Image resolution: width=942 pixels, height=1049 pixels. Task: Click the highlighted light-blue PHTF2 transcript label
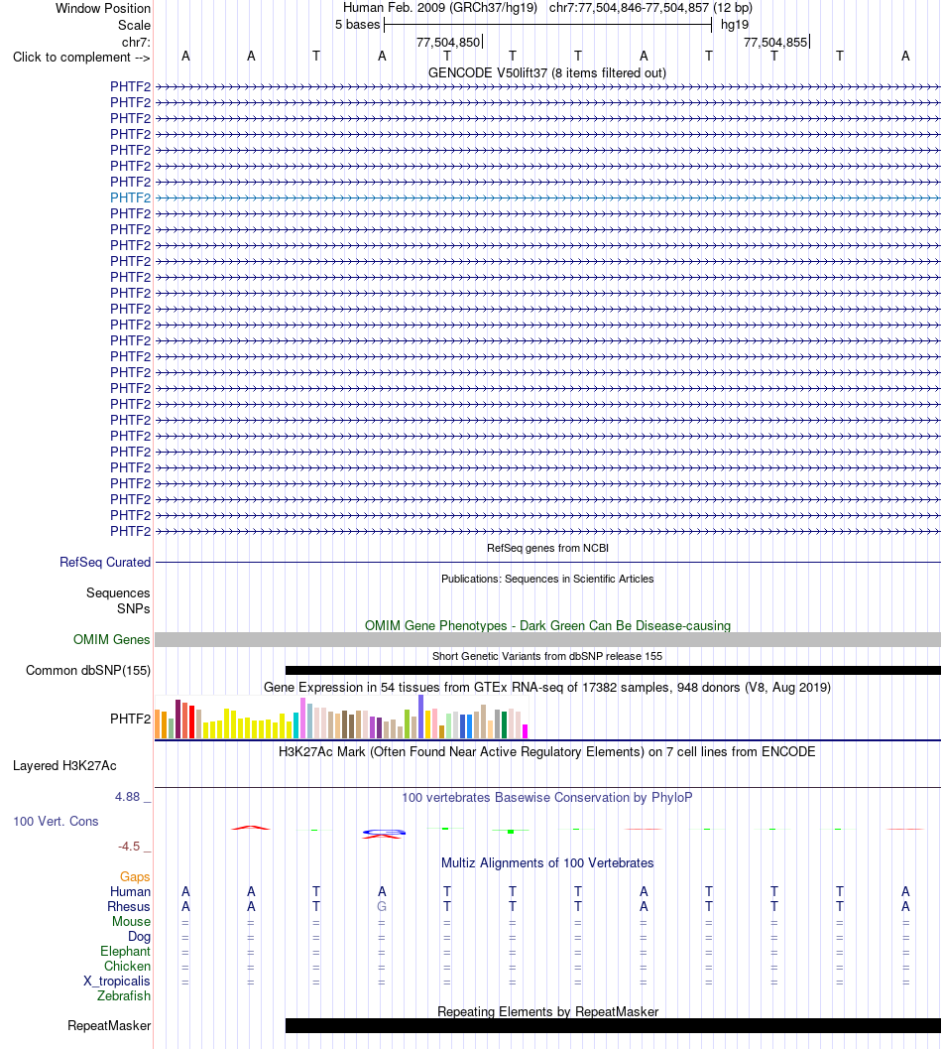[x=130, y=198]
